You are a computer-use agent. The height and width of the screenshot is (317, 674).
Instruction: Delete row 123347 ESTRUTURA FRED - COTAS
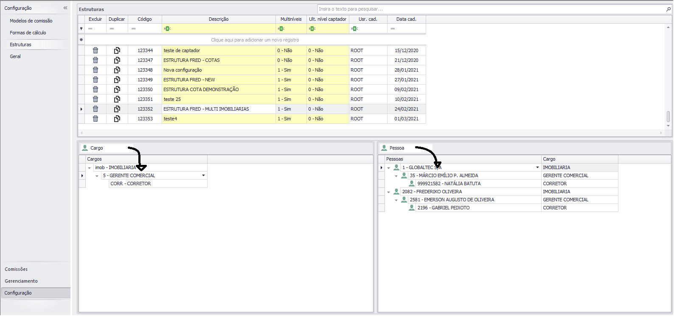(x=95, y=60)
